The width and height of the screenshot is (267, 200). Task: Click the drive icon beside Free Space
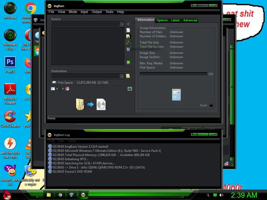coord(54,82)
